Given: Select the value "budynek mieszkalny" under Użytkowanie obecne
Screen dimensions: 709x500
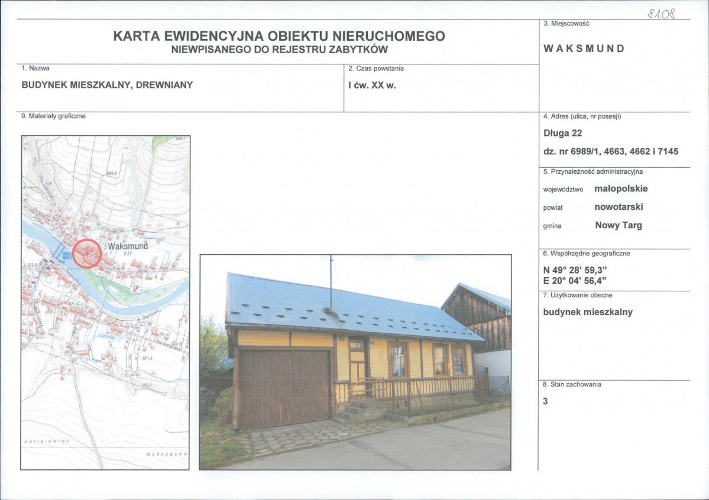Looking at the screenshot, I should click(588, 313).
